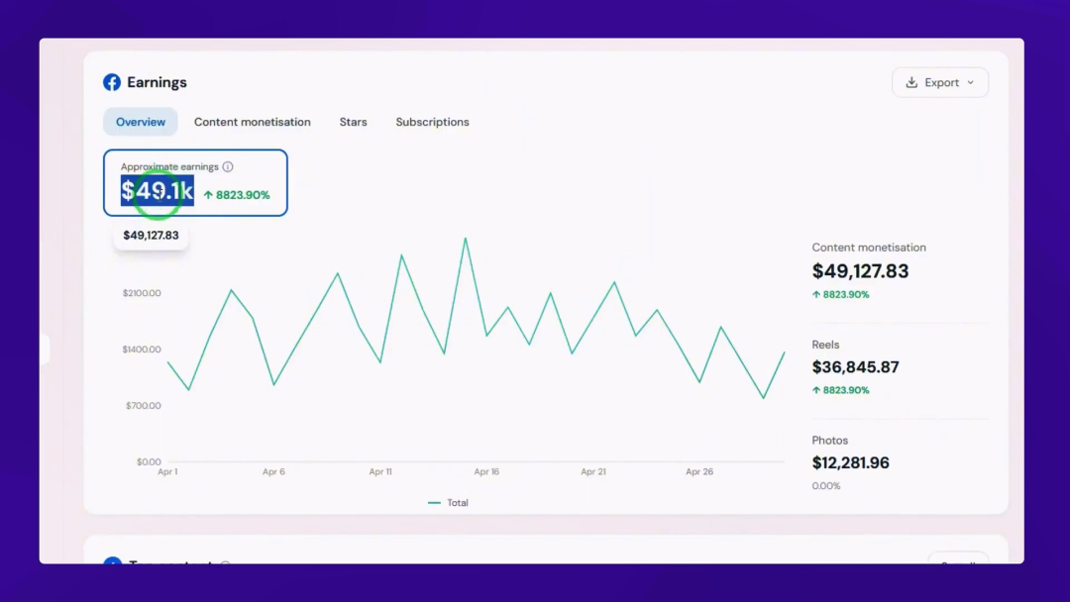
Task: Click the Export button label
Action: tap(942, 82)
